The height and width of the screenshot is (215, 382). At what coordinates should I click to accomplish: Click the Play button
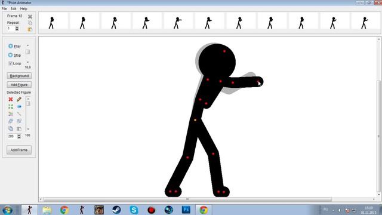tap(14, 46)
